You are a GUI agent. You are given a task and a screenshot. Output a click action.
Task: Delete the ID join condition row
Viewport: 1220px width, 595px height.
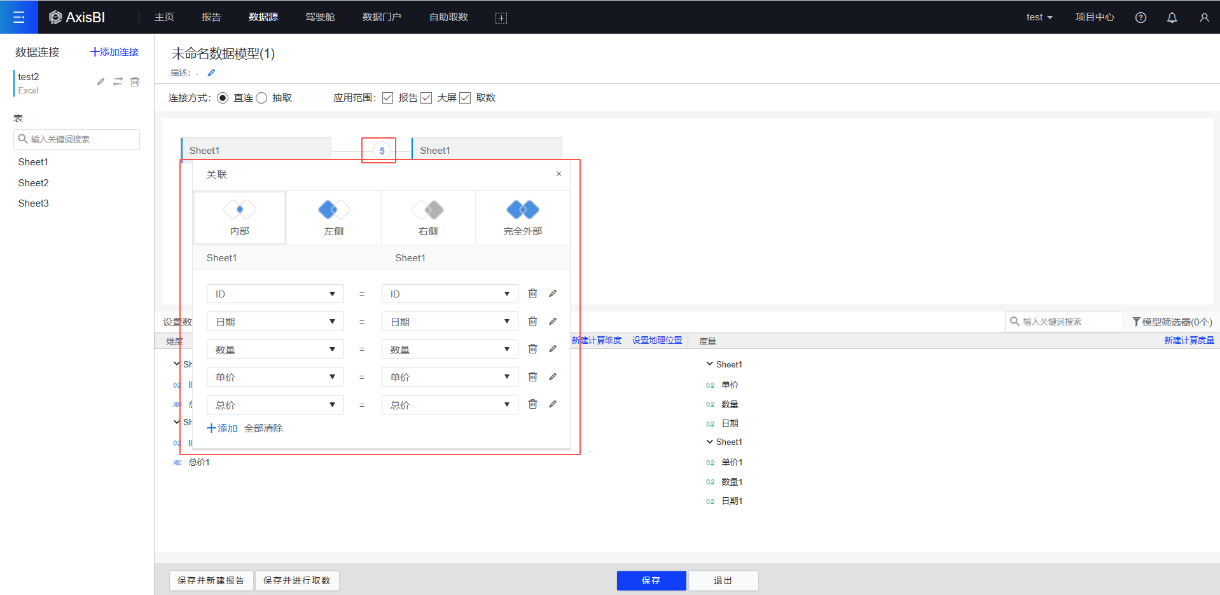532,294
